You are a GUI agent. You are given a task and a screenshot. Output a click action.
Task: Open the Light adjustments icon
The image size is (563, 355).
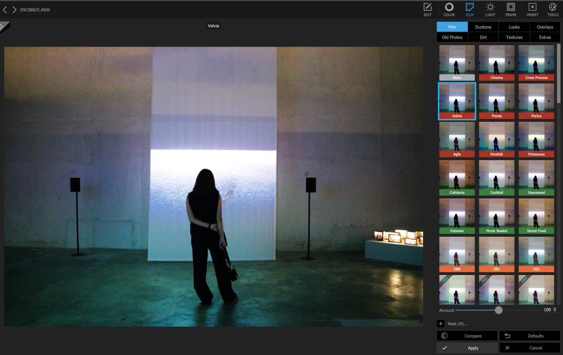click(x=490, y=9)
